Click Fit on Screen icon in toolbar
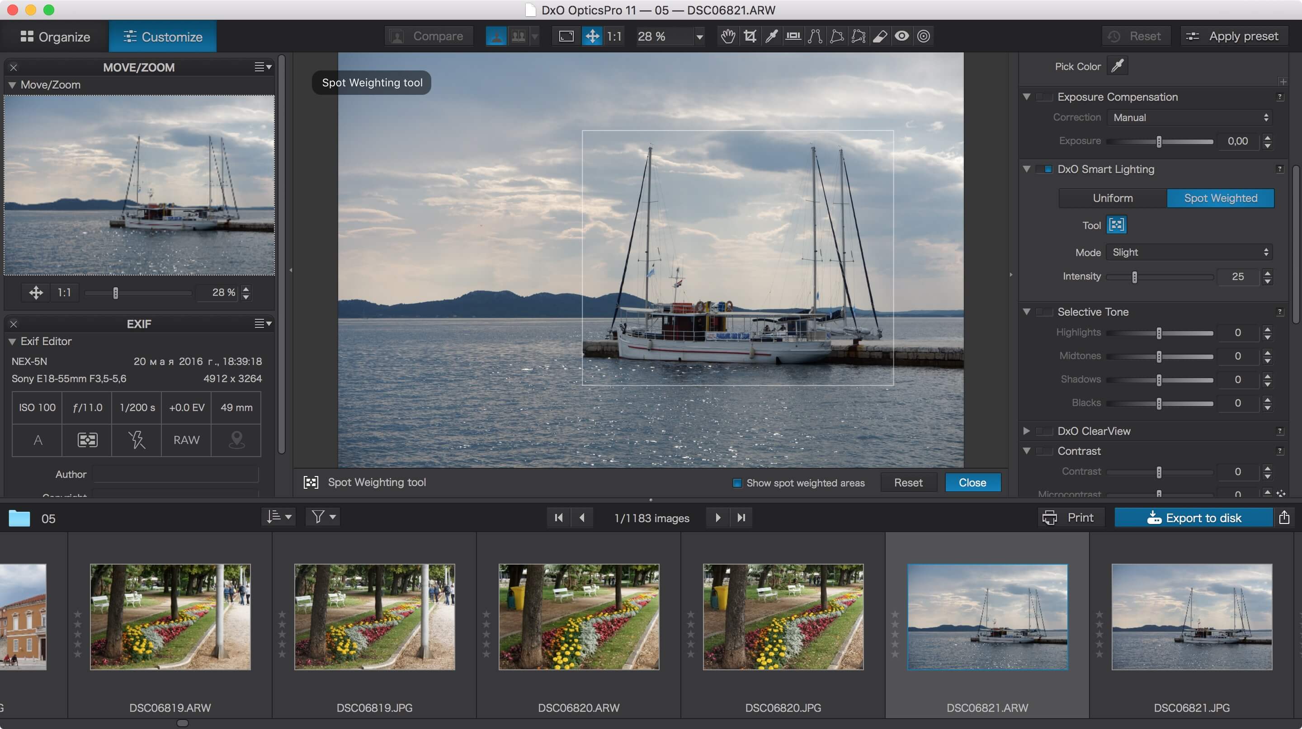The image size is (1302, 729). tap(566, 36)
